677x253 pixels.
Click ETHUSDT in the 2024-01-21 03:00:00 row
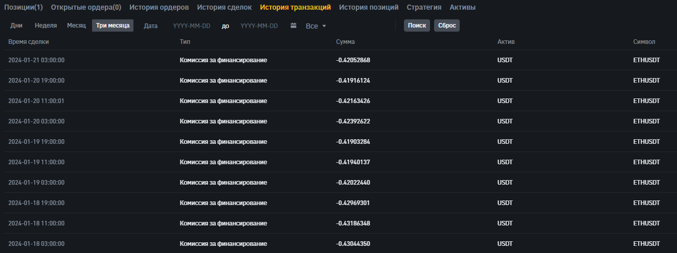[x=646, y=60]
